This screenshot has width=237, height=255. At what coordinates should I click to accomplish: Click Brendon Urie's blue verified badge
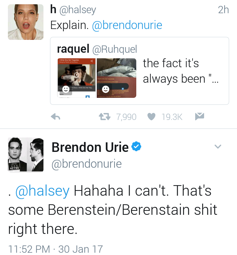tap(136, 147)
